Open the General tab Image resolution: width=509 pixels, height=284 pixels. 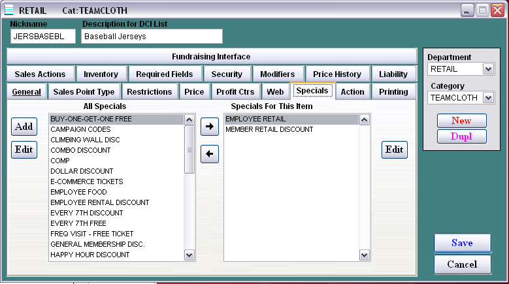coord(27,92)
